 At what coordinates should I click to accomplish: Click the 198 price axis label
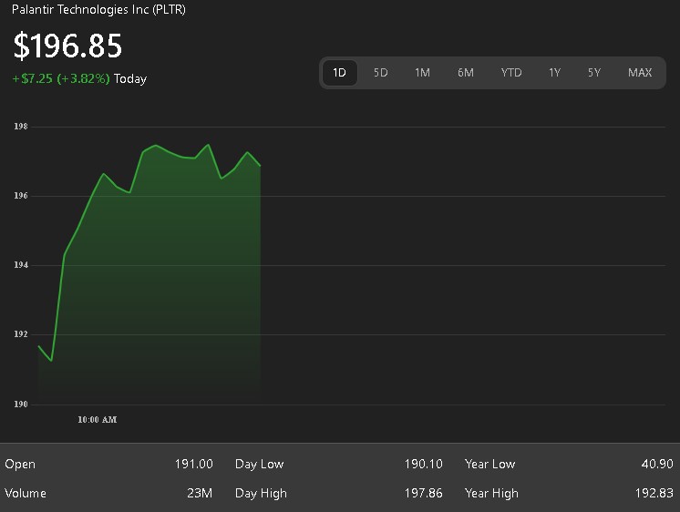[x=20, y=127]
